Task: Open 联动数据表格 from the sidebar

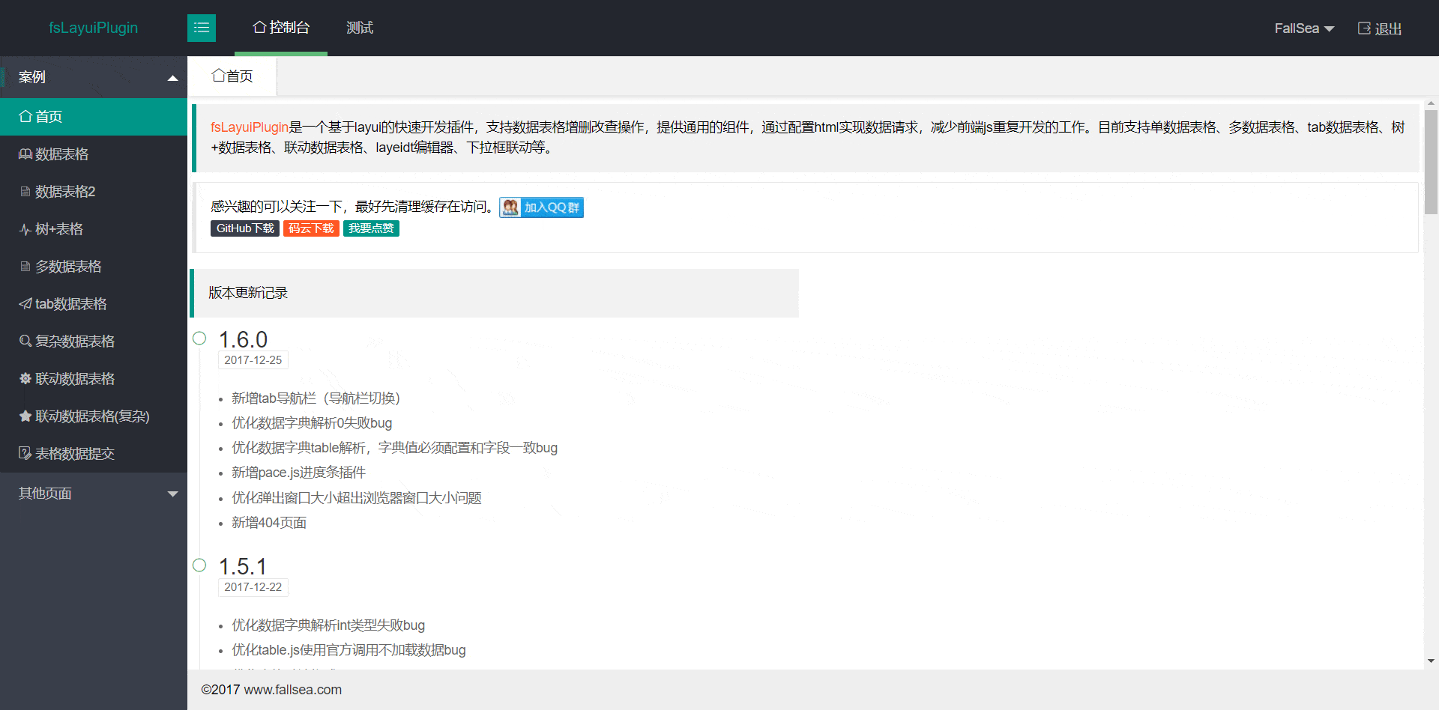Action: click(94, 379)
